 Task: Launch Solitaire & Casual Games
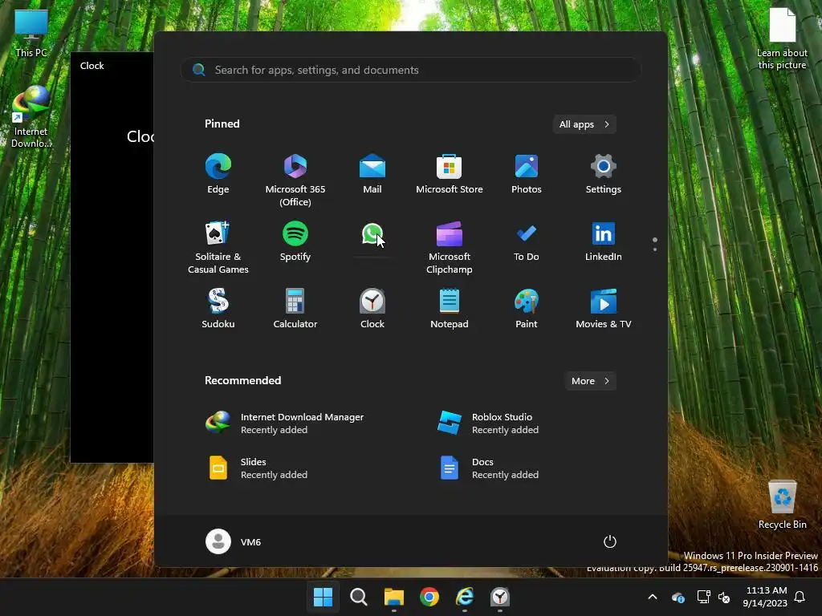click(x=218, y=247)
